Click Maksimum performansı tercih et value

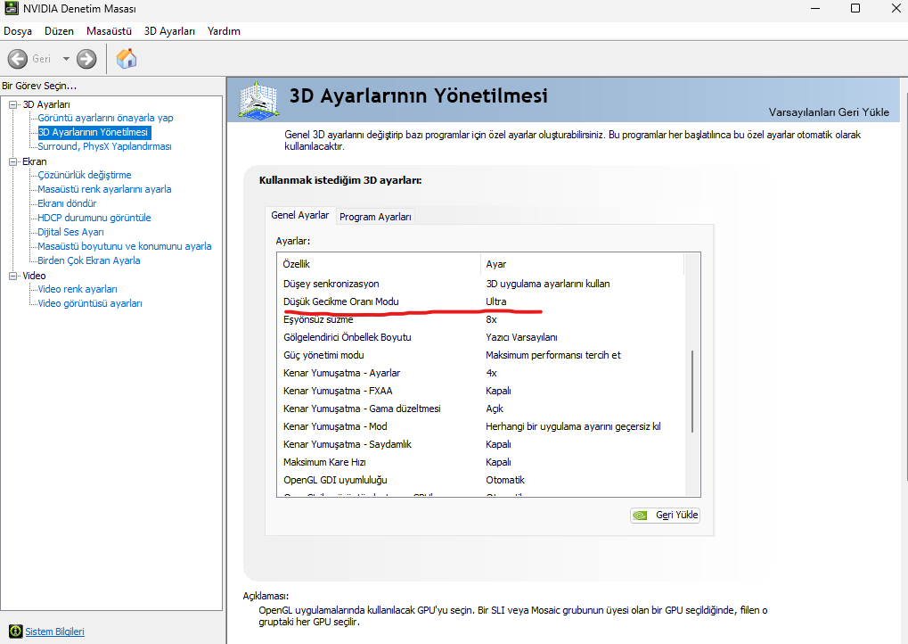[553, 355]
